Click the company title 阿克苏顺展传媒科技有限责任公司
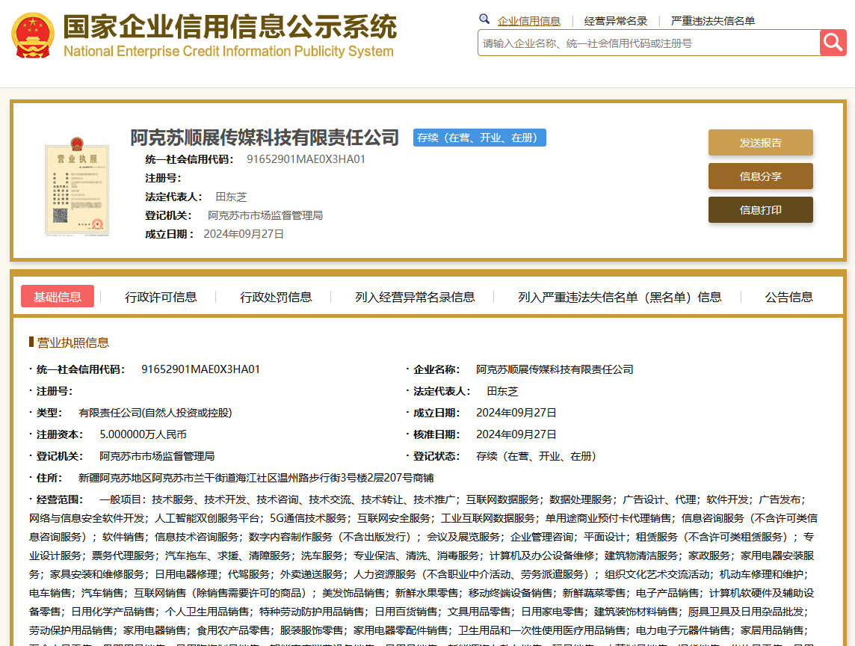Viewport: 855px width, 646px height. [x=265, y=138]
